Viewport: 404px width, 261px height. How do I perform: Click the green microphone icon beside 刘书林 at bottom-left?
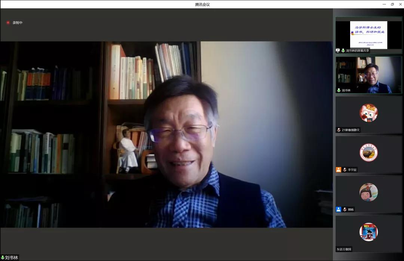pos(3,258)
